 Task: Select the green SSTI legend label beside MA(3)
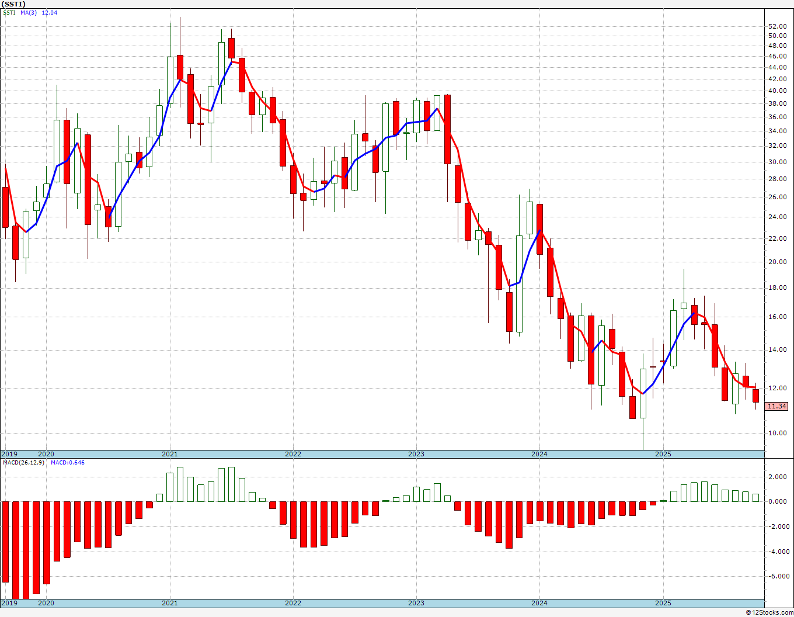coord(9,13)
